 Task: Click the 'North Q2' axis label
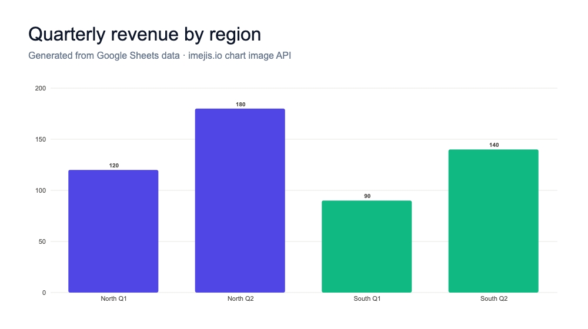[x=240, y=298]
